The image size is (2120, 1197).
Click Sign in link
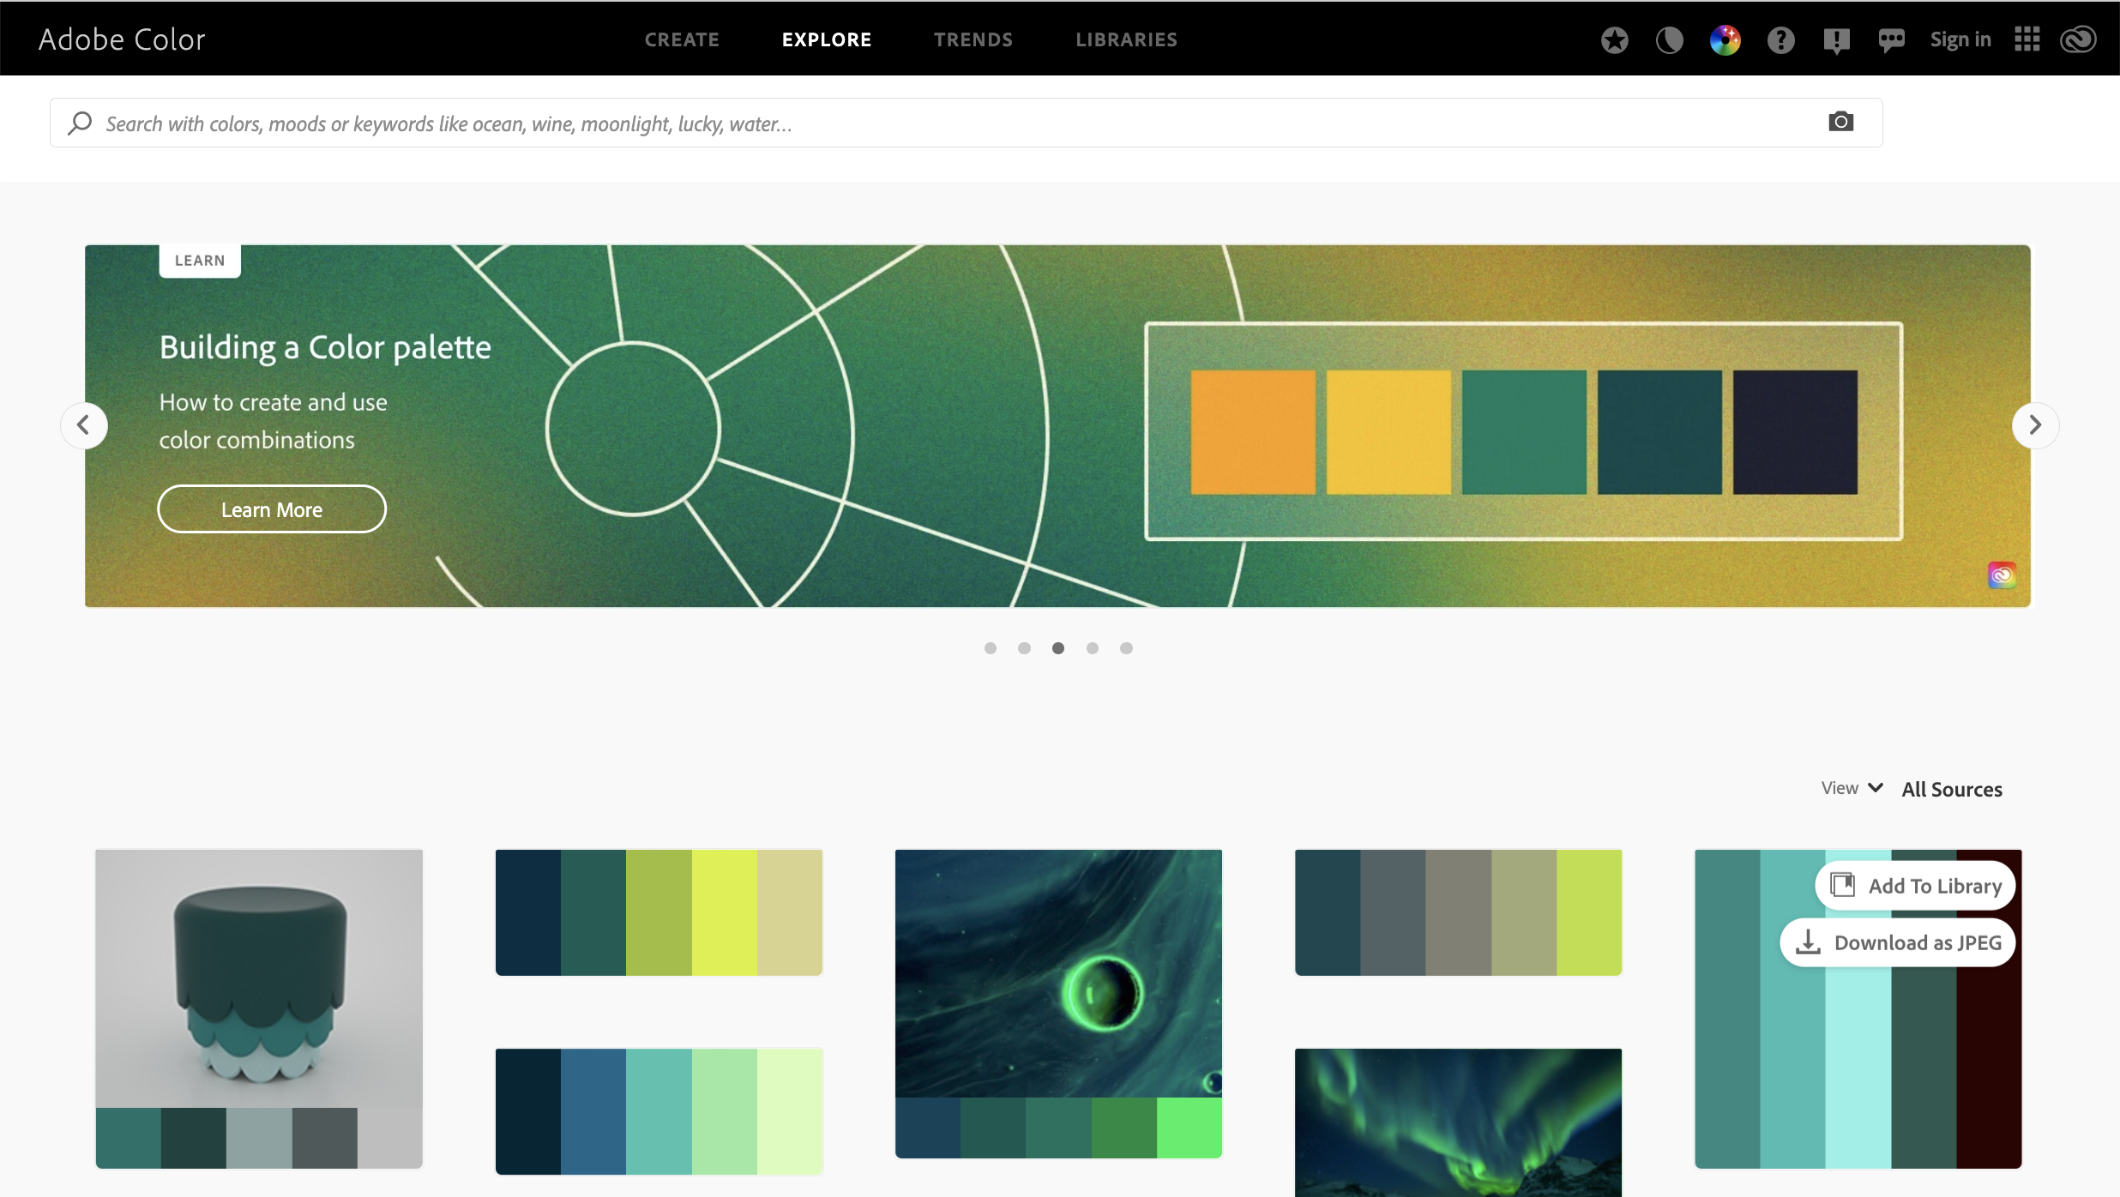tap(1960, 39)
